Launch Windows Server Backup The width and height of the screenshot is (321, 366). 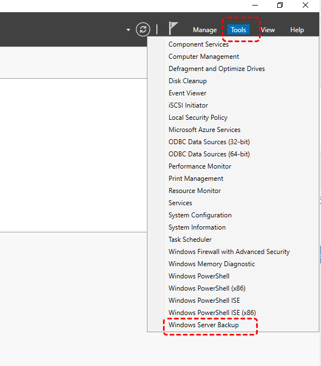(203, 325)
